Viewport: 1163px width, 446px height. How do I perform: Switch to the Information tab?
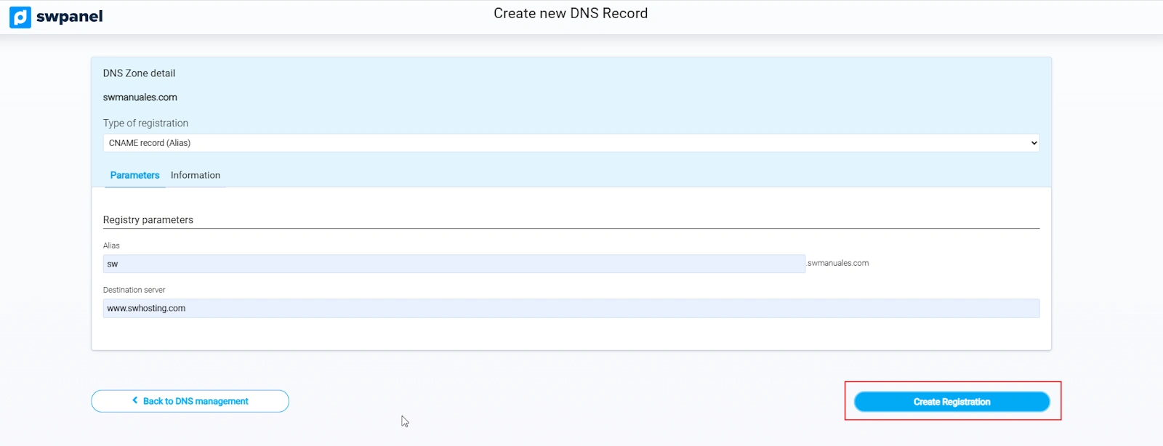[195, 175]
